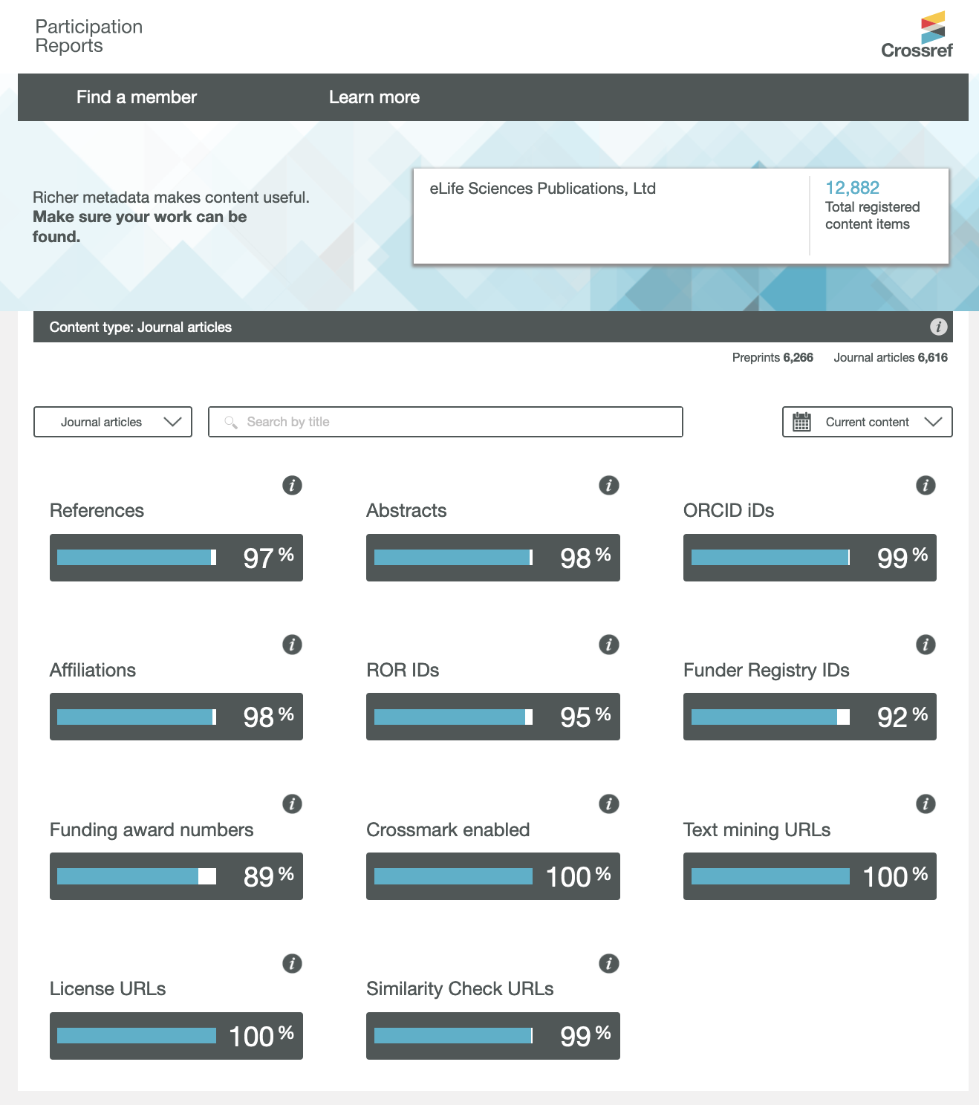This screenshot has height=1105, width=979.
Task: Click the Total registered content items label
Action: pos(873,215)
